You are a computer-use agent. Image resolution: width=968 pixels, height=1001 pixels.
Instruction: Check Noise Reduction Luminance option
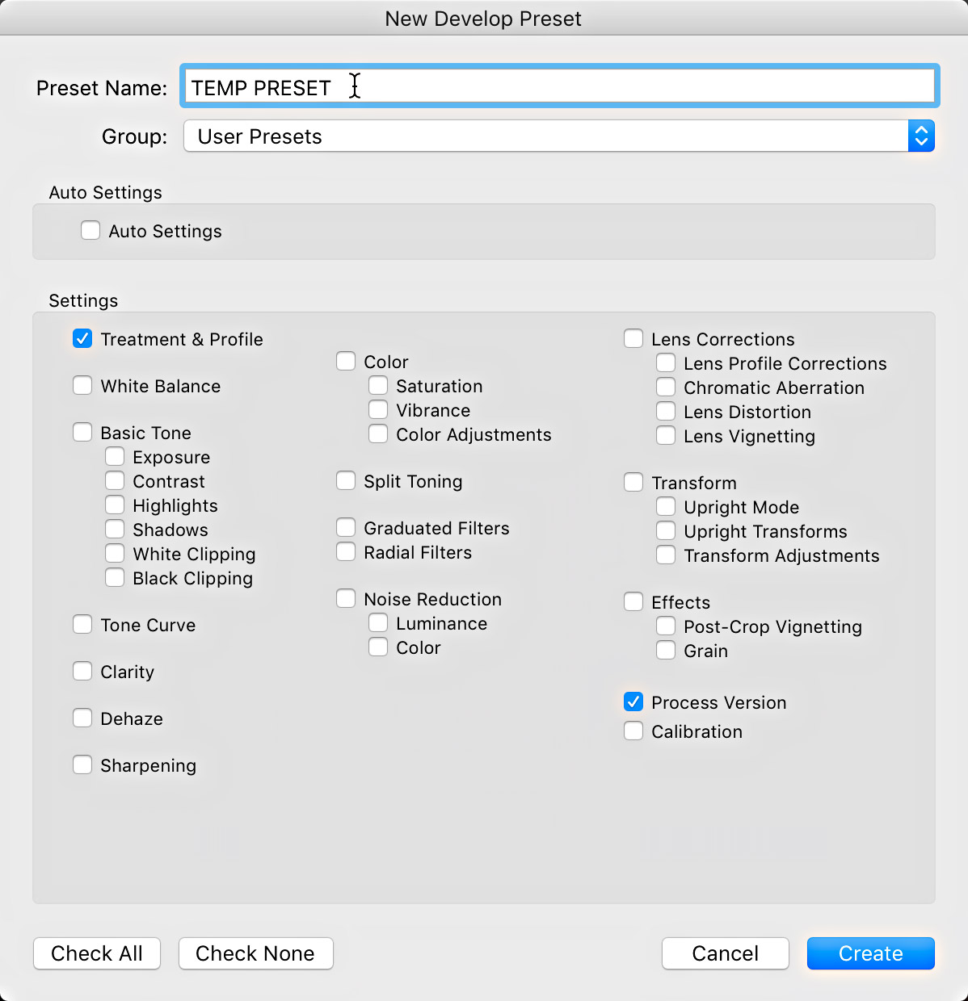click(378, 622)
